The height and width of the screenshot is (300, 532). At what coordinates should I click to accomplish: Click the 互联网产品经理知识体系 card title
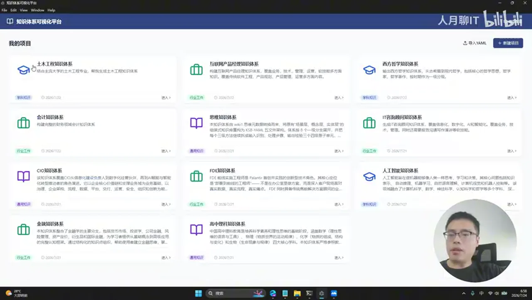[x=234, y=64]
